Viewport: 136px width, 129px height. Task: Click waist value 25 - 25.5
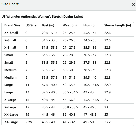coord(69,33)
